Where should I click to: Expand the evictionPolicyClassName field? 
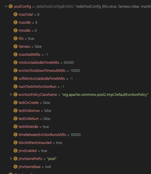tap(11, 94)
